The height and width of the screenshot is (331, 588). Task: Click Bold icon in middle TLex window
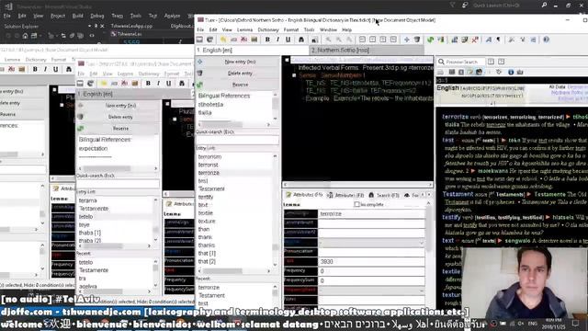(x=148, y=84)
